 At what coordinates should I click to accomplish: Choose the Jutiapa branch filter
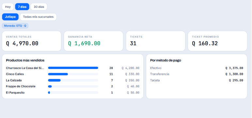point(10,17)
